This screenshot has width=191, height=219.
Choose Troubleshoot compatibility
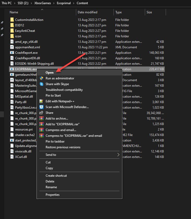(x=79, y=90)
